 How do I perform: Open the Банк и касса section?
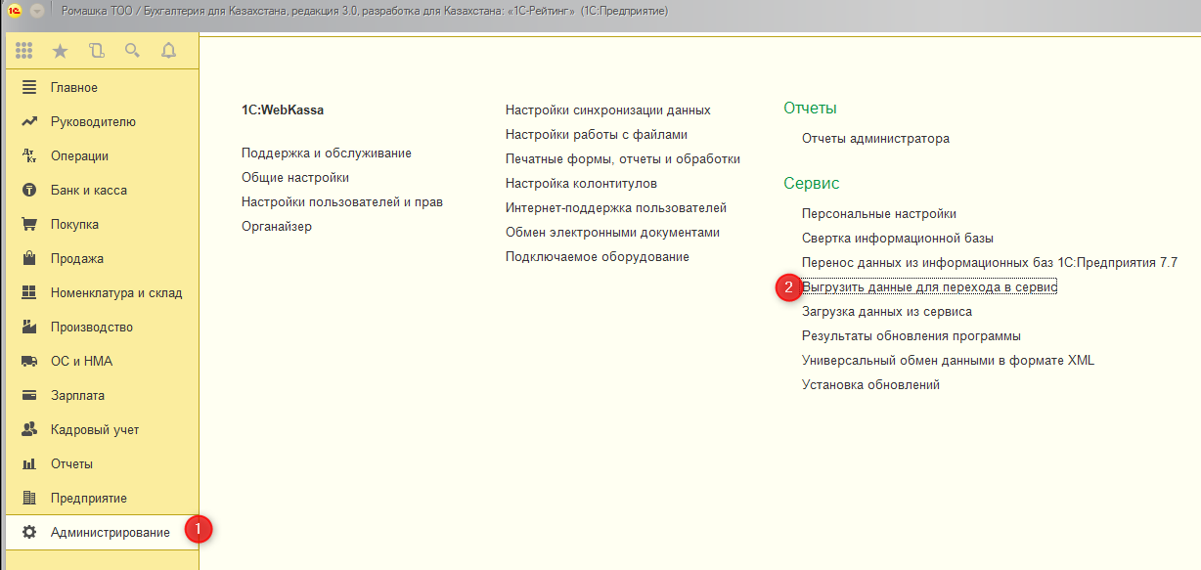[x=88, y=191]
